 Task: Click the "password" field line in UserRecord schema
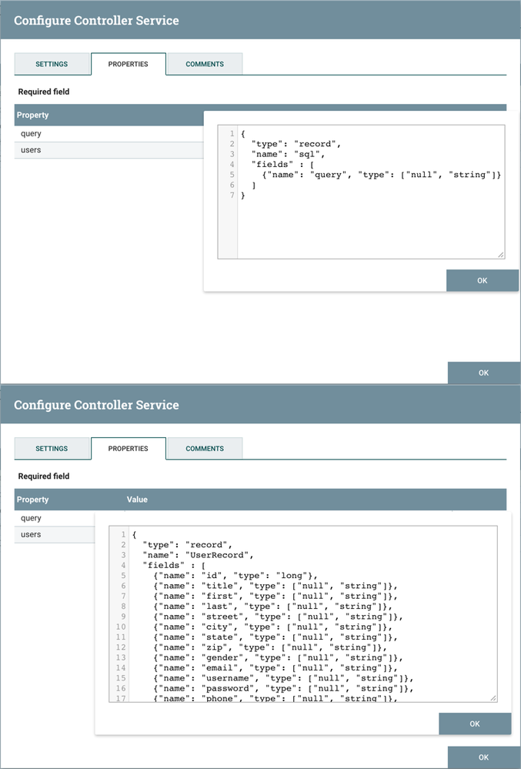283,689
